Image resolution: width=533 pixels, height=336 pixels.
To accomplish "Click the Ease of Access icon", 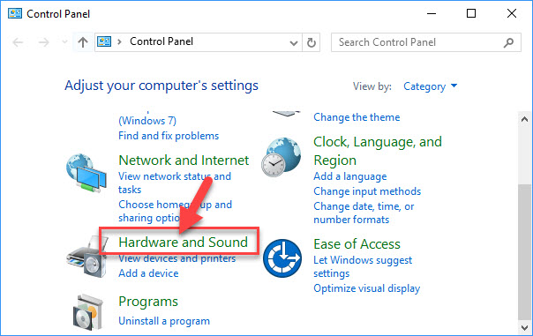I will pos(282,258).
